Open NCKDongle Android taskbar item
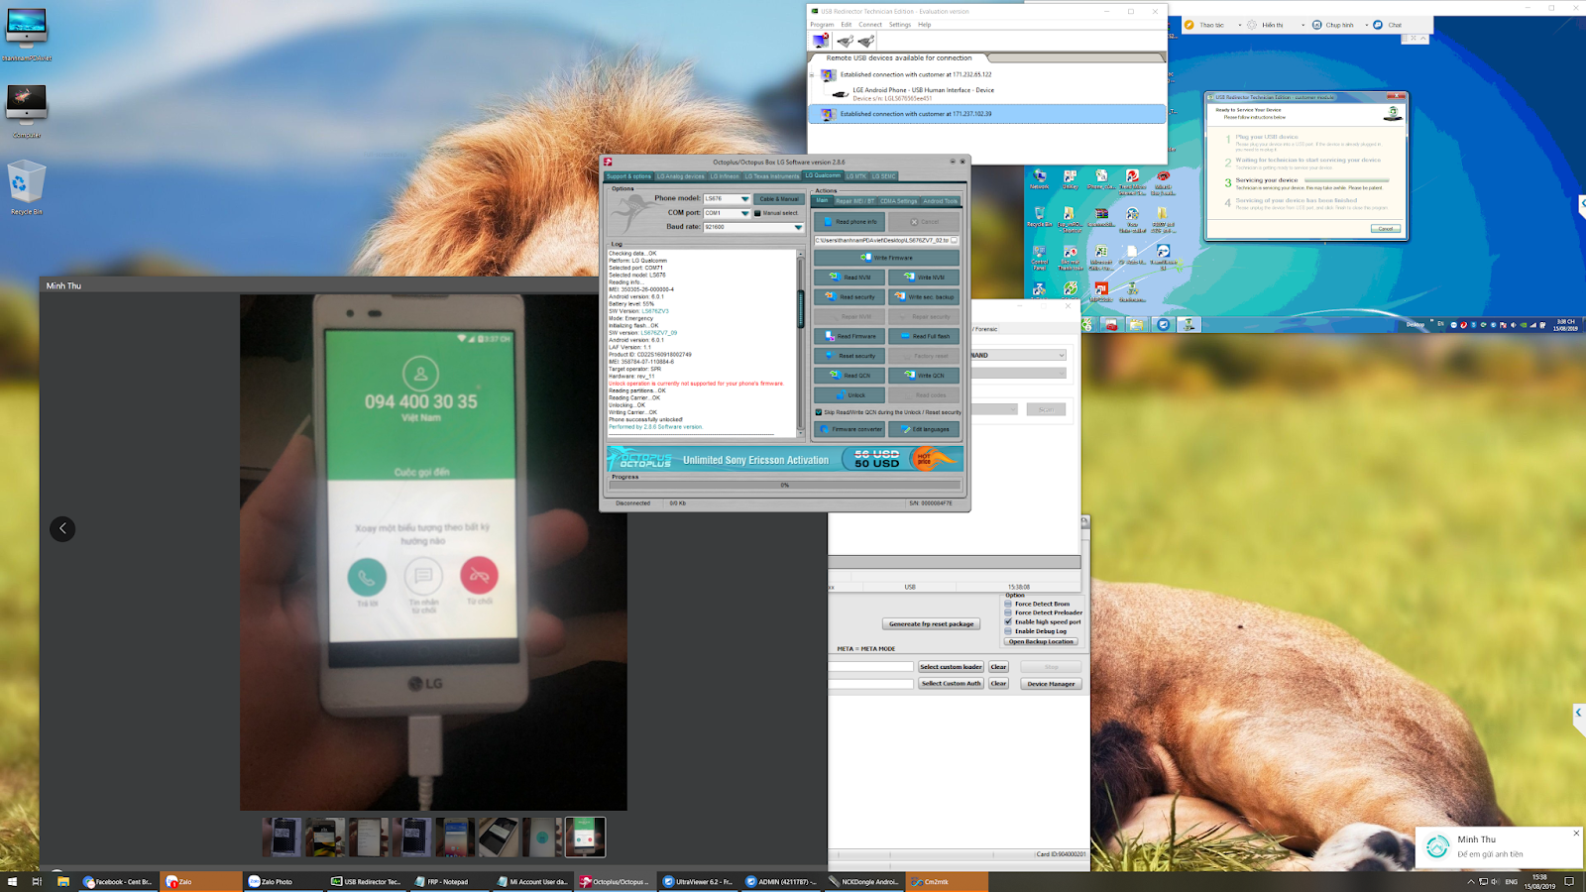This screenshot has height=892, width=1586. click(x=864, y=881)
